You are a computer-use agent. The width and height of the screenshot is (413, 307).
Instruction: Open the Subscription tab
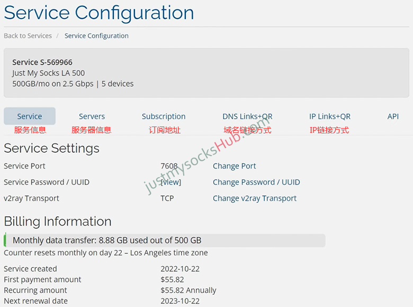pyautogui.click(x=164, y=116)
